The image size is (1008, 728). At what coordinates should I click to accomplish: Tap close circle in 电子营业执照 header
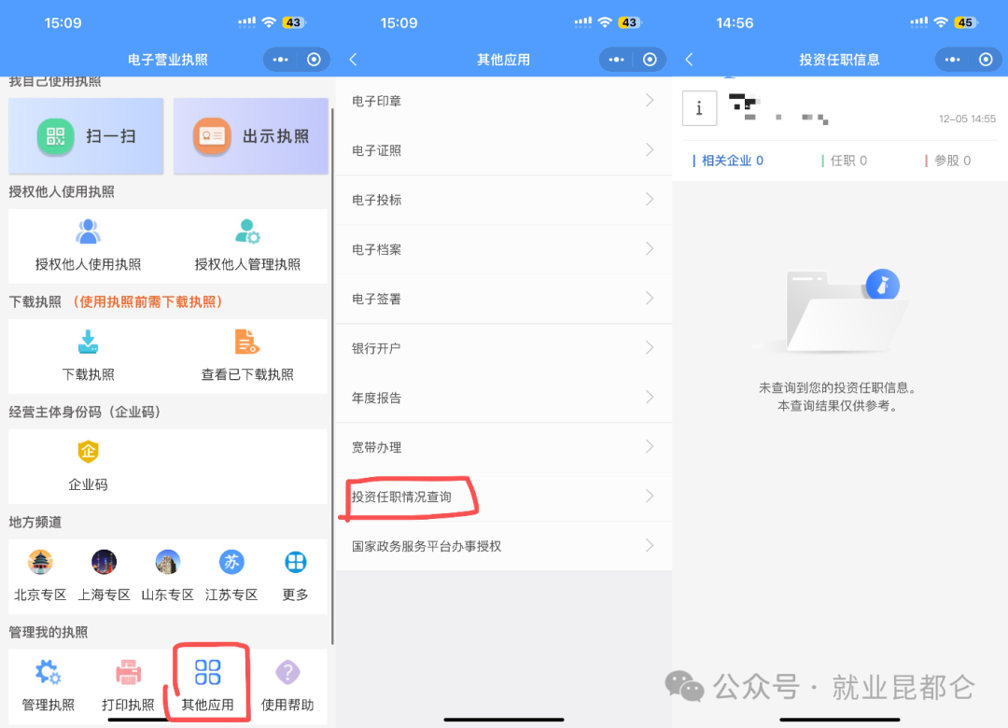(314, 60)
